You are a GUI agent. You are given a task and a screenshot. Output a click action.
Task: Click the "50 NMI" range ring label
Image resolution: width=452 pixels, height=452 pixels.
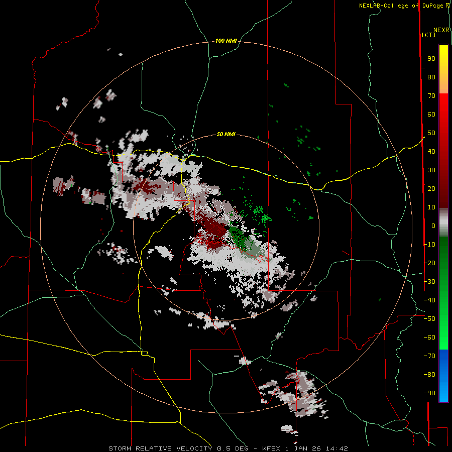point(226,134)
